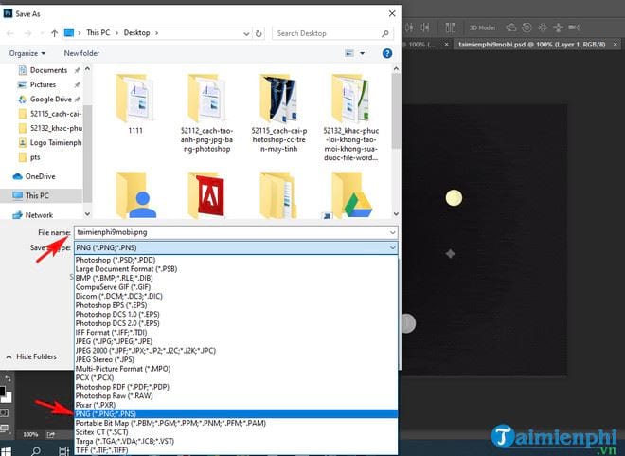This screenshot has height=456, width=625.
Task: Choose Photoshop PDF format
Action: coord(236,387)
